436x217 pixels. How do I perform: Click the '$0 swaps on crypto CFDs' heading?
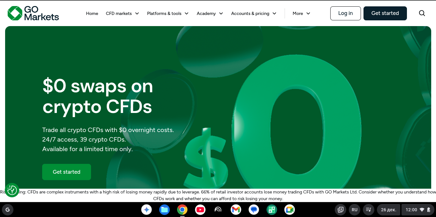point(98,96)
